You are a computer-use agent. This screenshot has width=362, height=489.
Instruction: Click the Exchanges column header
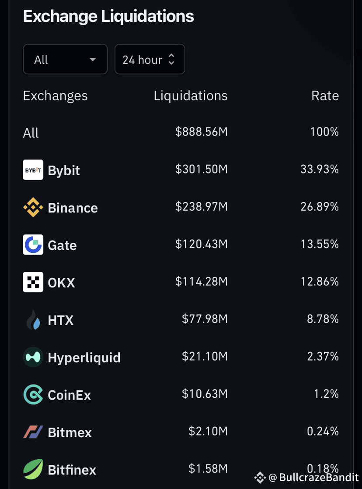55,96
